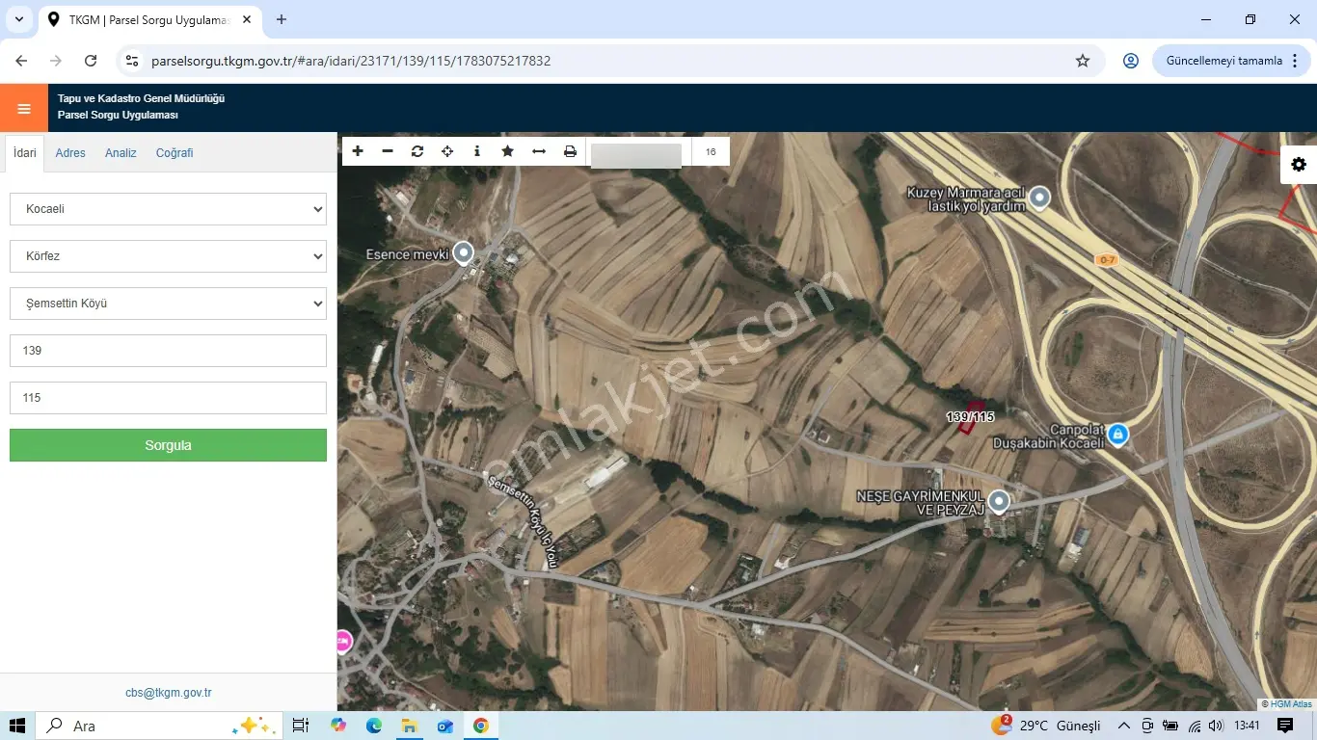This screenshot has width=1317, height=740.
Task: Activate the locate crosshair tool
Action: click(447, 151)
